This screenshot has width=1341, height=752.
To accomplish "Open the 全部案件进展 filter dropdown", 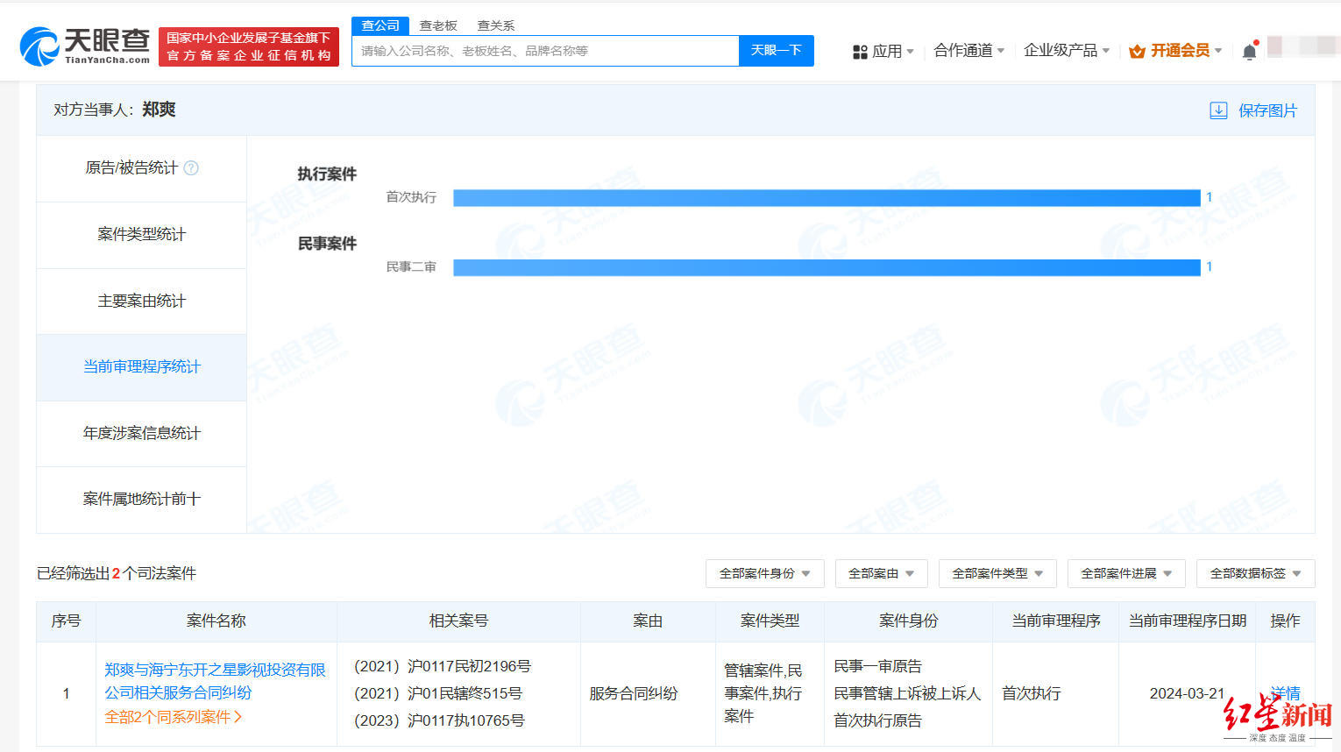I will click(1126, 573).
